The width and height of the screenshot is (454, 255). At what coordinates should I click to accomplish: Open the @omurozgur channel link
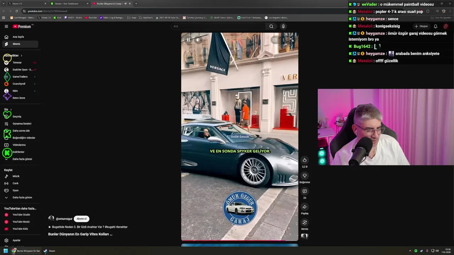[64, 219]
